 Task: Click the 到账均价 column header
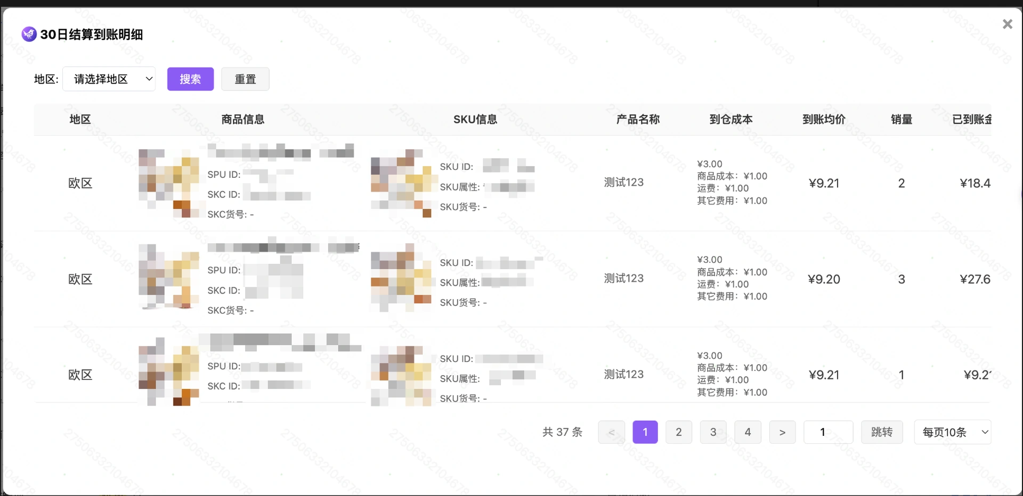point(824,119)
